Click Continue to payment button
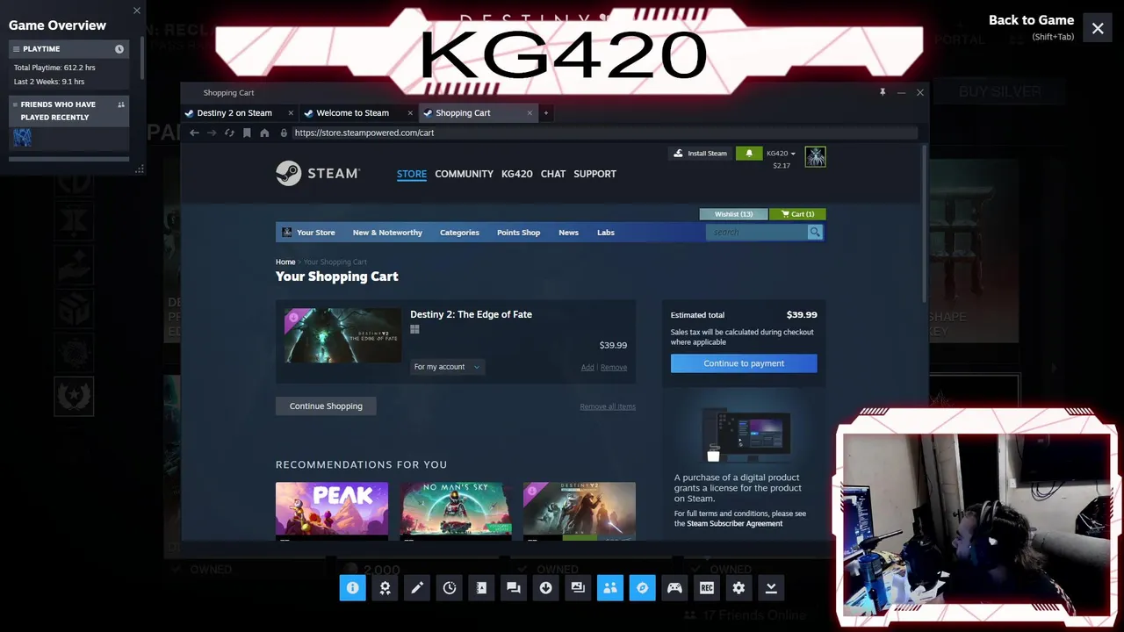 point(744,363)
